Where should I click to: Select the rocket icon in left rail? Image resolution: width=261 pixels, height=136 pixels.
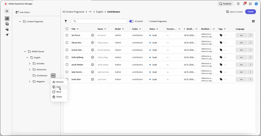click(7, 35)
